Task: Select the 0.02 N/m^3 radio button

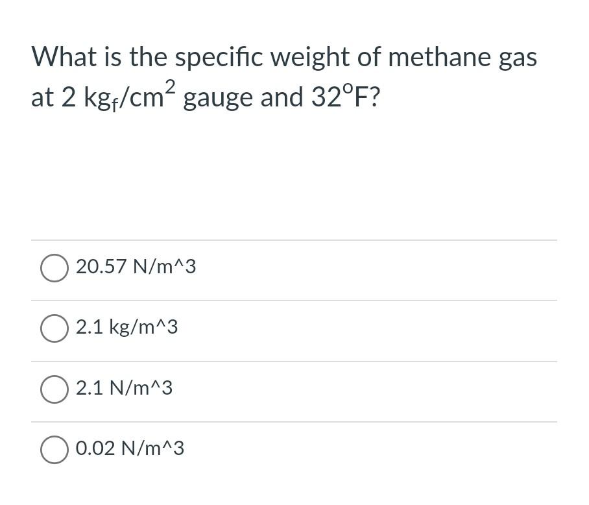Action: [x=54, y=449]
